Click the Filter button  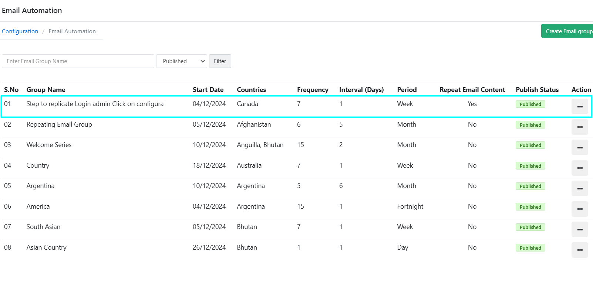click(220, 61)
